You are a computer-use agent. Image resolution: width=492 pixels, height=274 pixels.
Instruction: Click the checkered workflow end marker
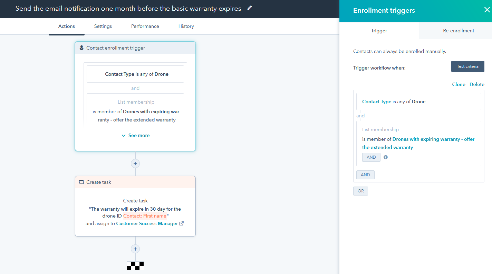(x=135, y=266)
